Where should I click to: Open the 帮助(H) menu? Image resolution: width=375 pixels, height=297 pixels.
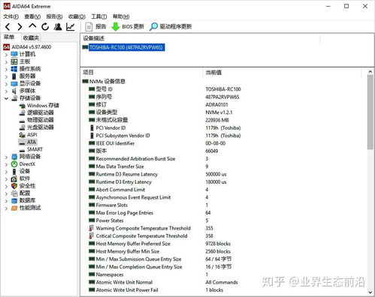pyautogui.click(x=121, y=16)
